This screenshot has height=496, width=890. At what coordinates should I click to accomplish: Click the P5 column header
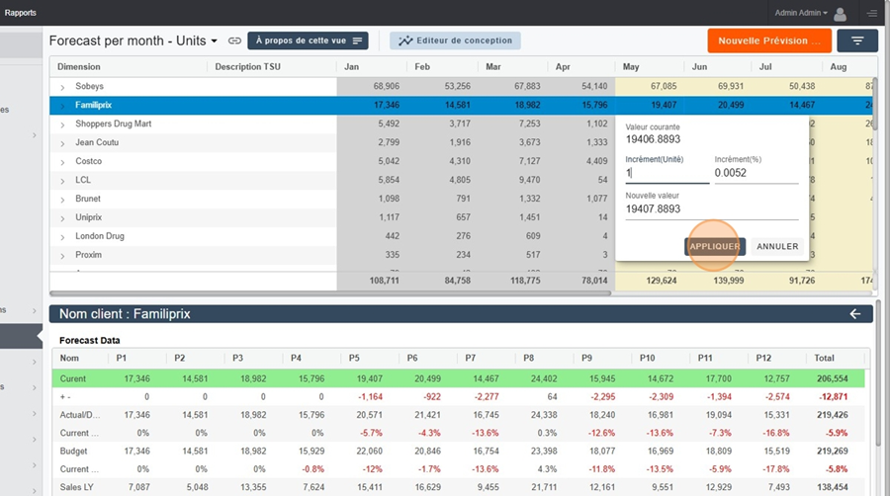[x=354, y=359]
